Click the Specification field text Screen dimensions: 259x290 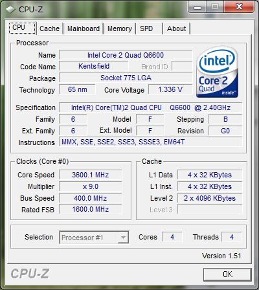(151, 107)
